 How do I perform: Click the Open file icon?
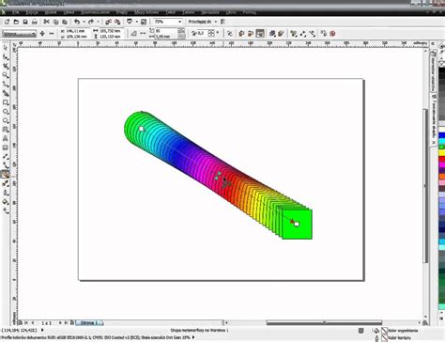pyautogui.click(x=16, y=22)
